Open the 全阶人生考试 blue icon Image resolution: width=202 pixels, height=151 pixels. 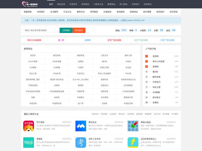point(81,143)
